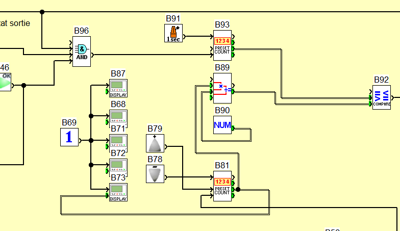Viewport: 400px width, 231px height.
Task: Click the B96 label text
Action: coord(82,31)
